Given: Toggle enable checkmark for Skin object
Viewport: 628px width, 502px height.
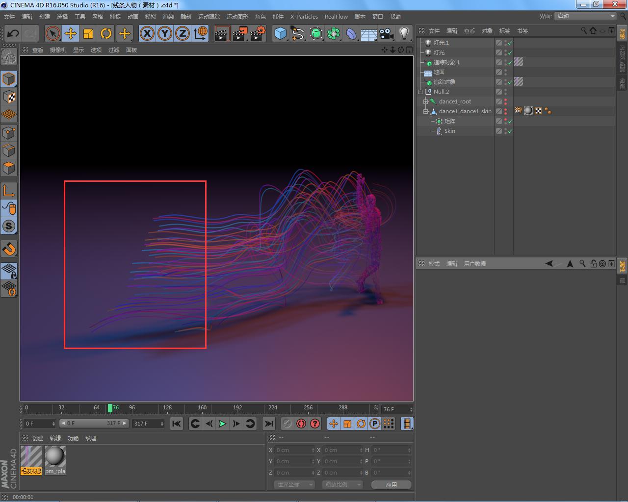Looking at the screenshot, I should [510, 131].
